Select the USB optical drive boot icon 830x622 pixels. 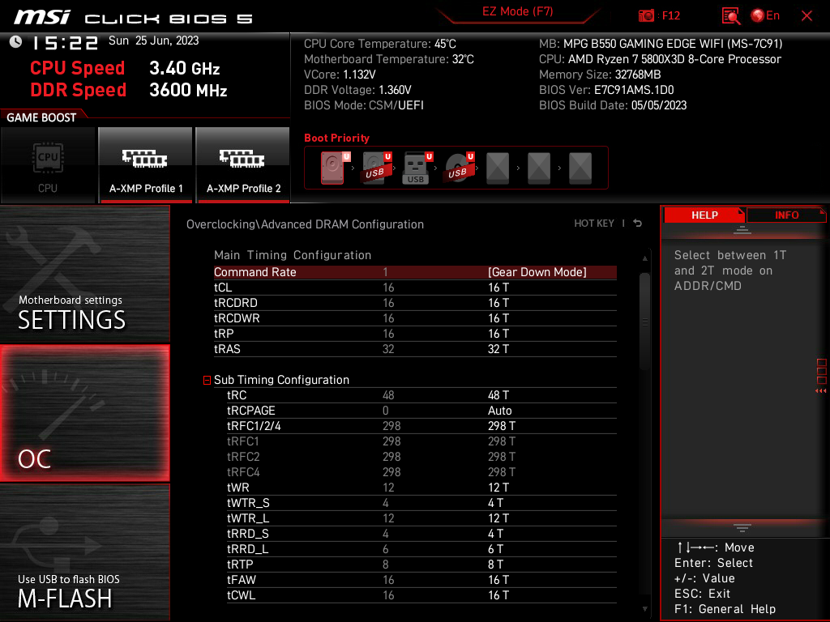(459, 168)
